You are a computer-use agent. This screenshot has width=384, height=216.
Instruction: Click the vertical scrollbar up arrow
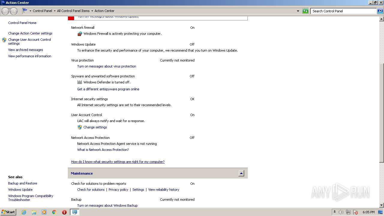click(x=382, y=19)
